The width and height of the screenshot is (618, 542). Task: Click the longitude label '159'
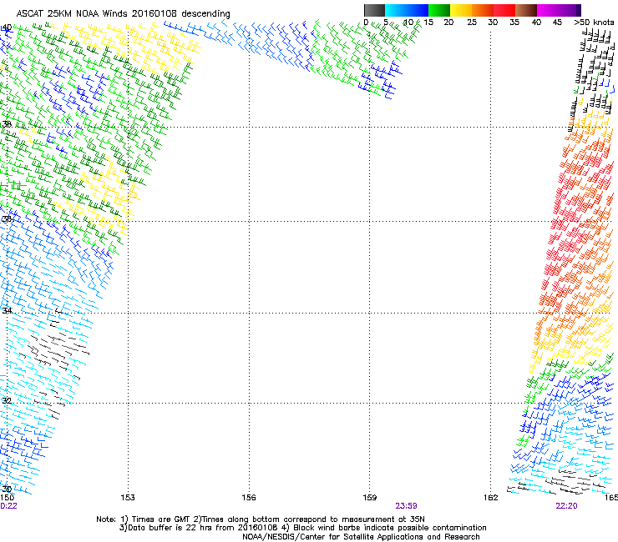369,498
